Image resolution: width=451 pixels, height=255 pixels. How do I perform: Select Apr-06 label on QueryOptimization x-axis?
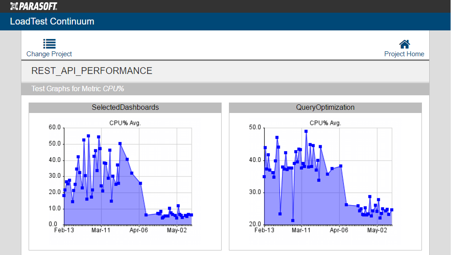tap(339, 230)
